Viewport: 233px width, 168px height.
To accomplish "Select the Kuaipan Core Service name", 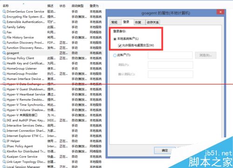I will pos(22,156).
